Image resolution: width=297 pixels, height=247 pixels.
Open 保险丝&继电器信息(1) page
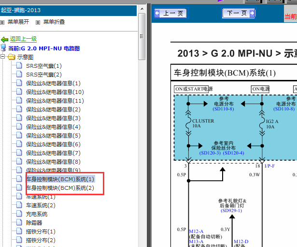coord(53,83)
